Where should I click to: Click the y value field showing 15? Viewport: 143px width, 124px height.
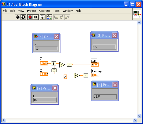(45, 100)
